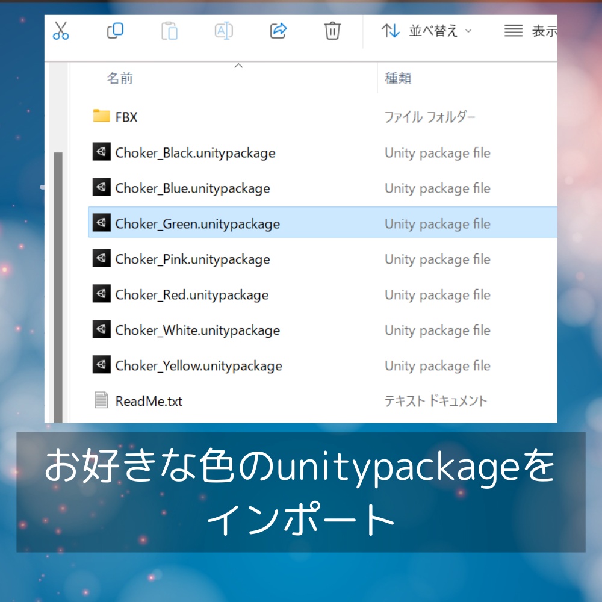
Task: Open the 表示 view menu
Action: 530,31
